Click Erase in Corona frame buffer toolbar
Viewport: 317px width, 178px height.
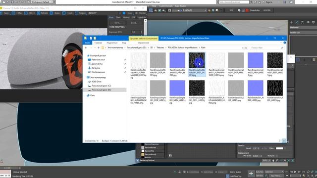pyautogui.click(x=55, y=13)
